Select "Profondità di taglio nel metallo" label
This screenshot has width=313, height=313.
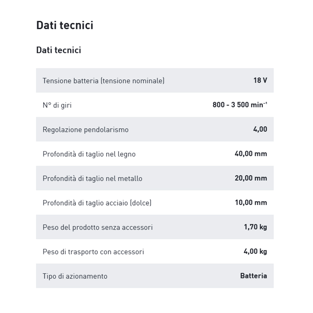92,178
